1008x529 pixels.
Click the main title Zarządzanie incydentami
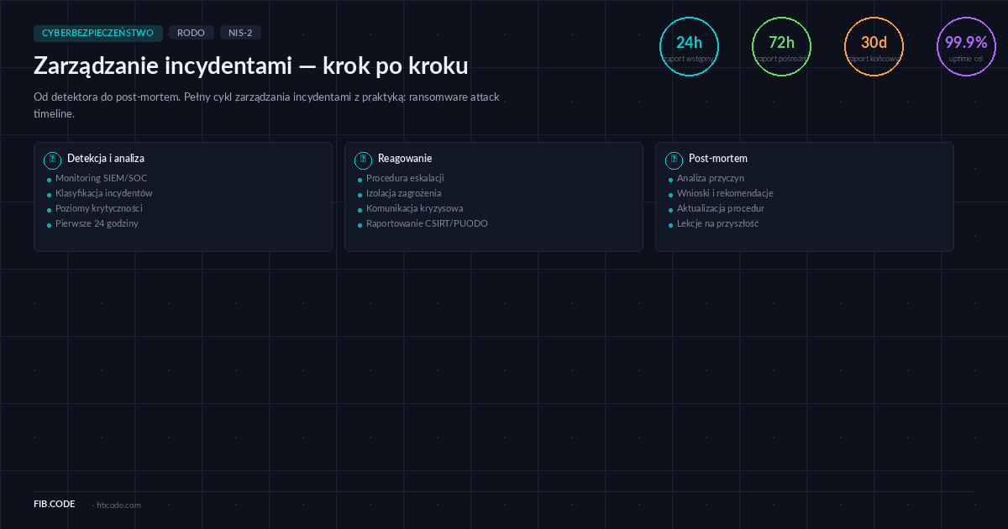click(x=251, y=65)
